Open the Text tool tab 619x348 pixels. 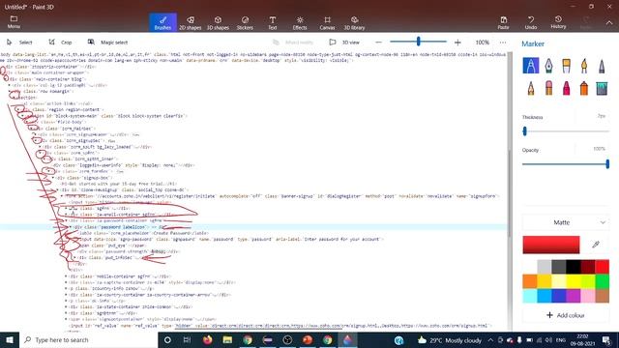273,23
